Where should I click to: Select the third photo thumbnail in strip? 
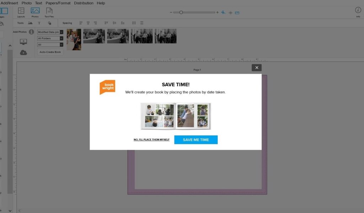click(x=118, y=36)
